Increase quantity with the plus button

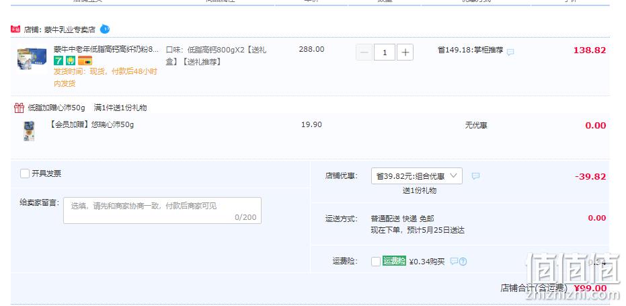point(405,52)
